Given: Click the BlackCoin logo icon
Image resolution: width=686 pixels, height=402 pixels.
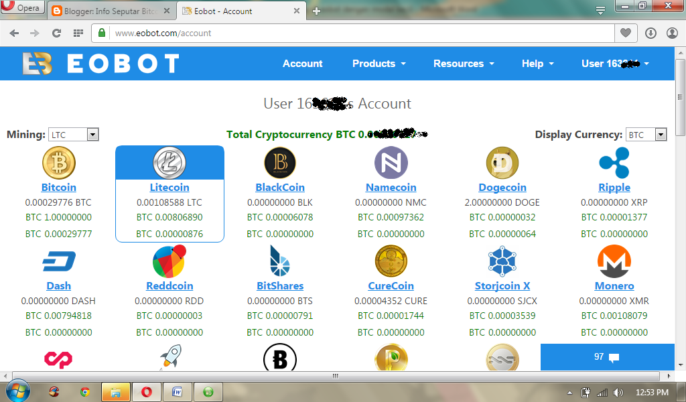Looking at the screenshot, I should [x=280, y=163].
